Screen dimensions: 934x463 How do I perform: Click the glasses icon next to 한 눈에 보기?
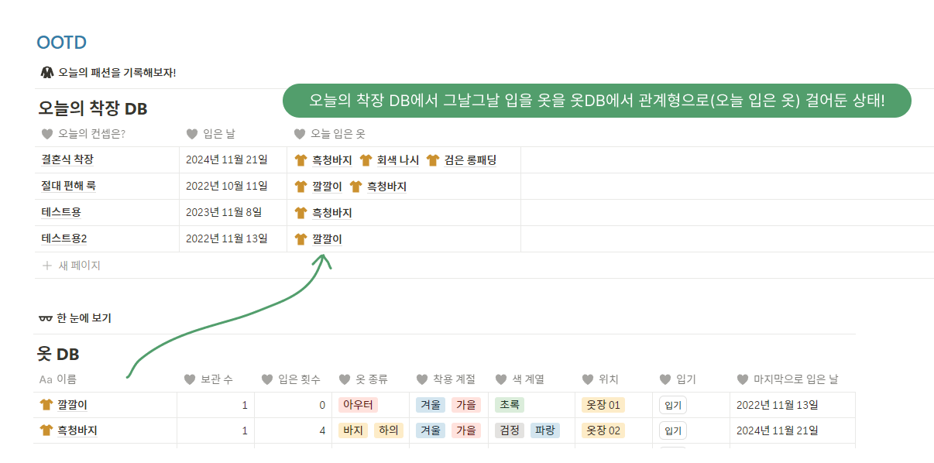point(46,318)
